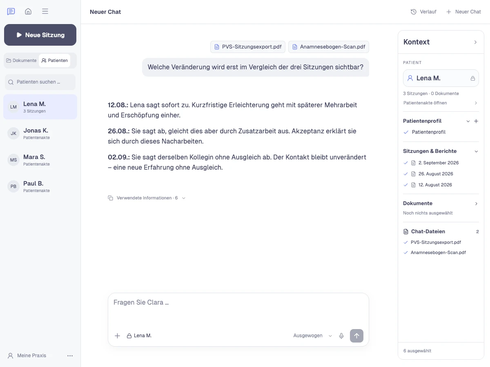
Task: Select patient Paul B.
Action: pos(40,186)
